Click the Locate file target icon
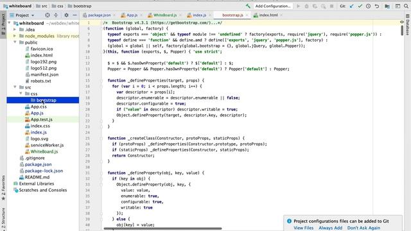This screenshot has height=231, width=411. [x=47, y=15]
